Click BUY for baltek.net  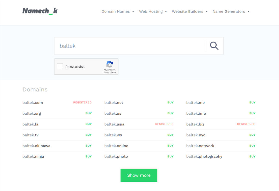[x=171, y=102]
